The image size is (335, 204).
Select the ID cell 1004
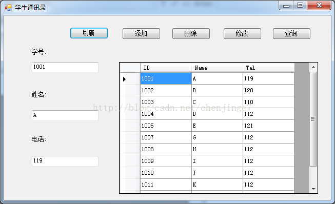pyautogui.click(x=166, y=114)
